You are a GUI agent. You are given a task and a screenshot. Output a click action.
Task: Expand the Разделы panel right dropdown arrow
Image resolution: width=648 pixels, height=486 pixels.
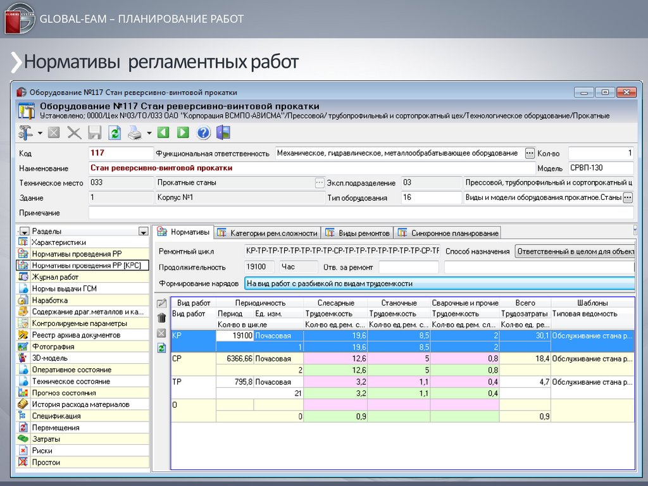click(x=144, y=232)
